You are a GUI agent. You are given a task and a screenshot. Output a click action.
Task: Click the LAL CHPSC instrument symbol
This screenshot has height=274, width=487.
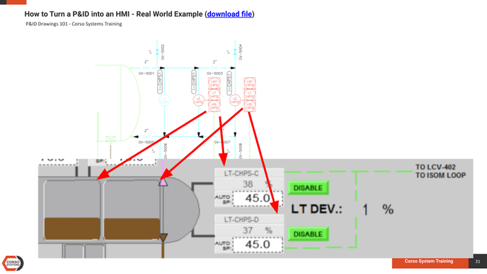pyautogui.click(x=214, y=106)
